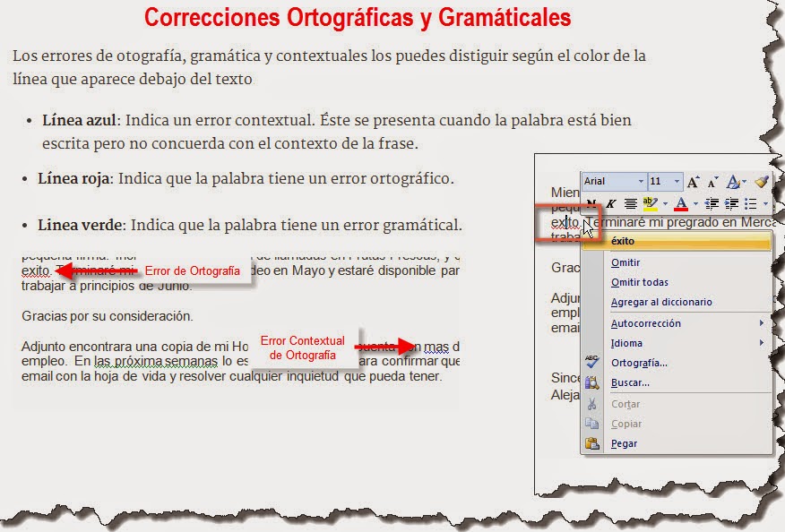This screenshot has width=785, height=532.
Task: Activate the Format Painter brush icon
Action: click(763, 181)
